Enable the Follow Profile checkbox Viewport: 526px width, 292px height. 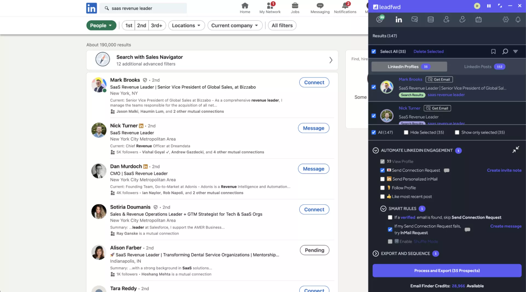(382, 188)
